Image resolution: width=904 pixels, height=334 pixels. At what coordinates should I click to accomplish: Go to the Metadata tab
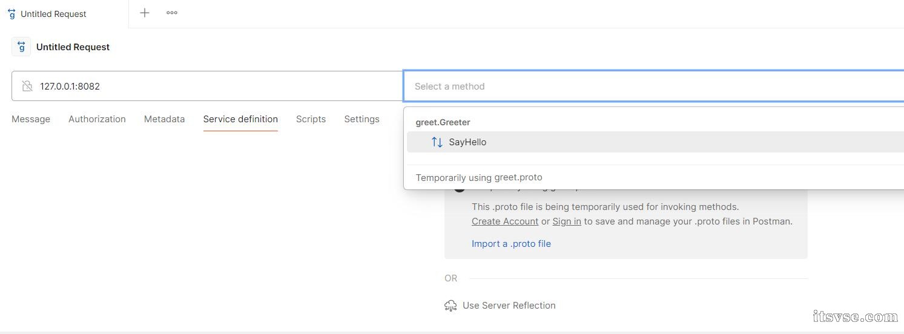tap(164, 119)
